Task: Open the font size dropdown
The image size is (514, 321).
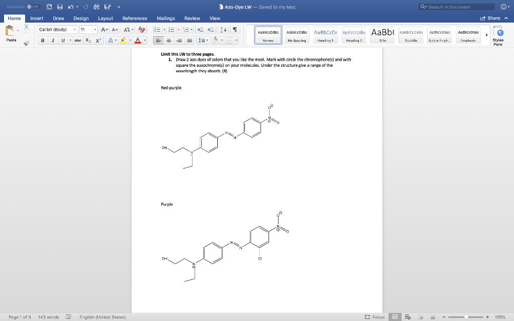Action: tap(95, 29)
